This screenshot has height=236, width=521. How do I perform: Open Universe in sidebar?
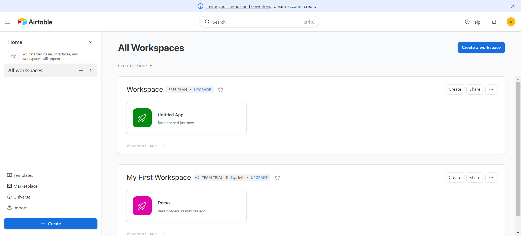coord(19,197)
